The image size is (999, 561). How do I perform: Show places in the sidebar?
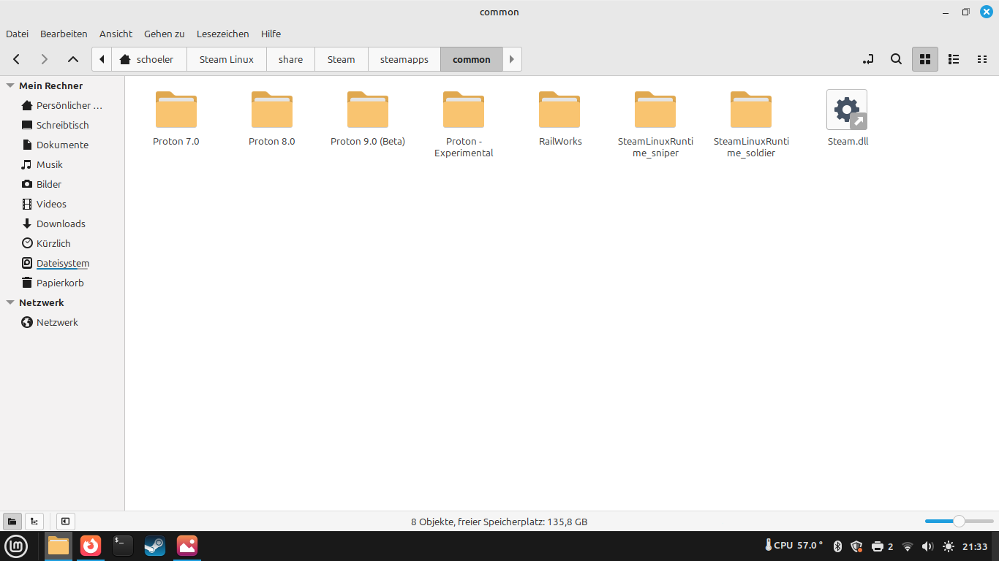[x=12, y=522]
